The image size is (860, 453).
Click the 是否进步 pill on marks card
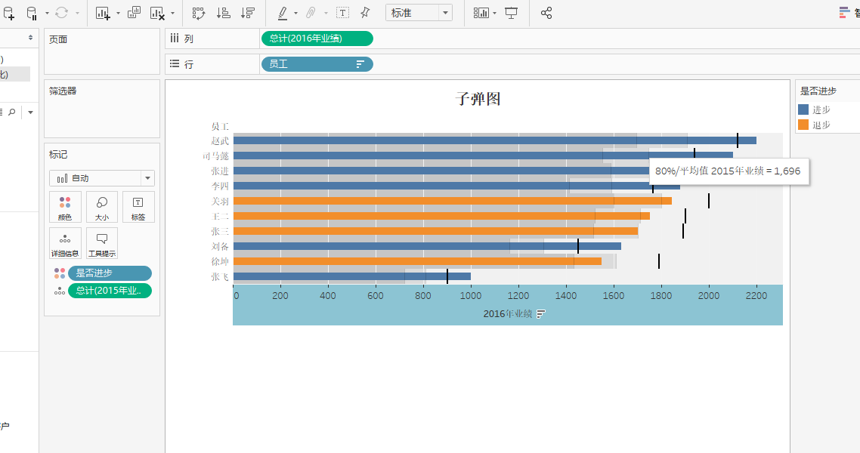pyautogui.click(x=110, y=273)
